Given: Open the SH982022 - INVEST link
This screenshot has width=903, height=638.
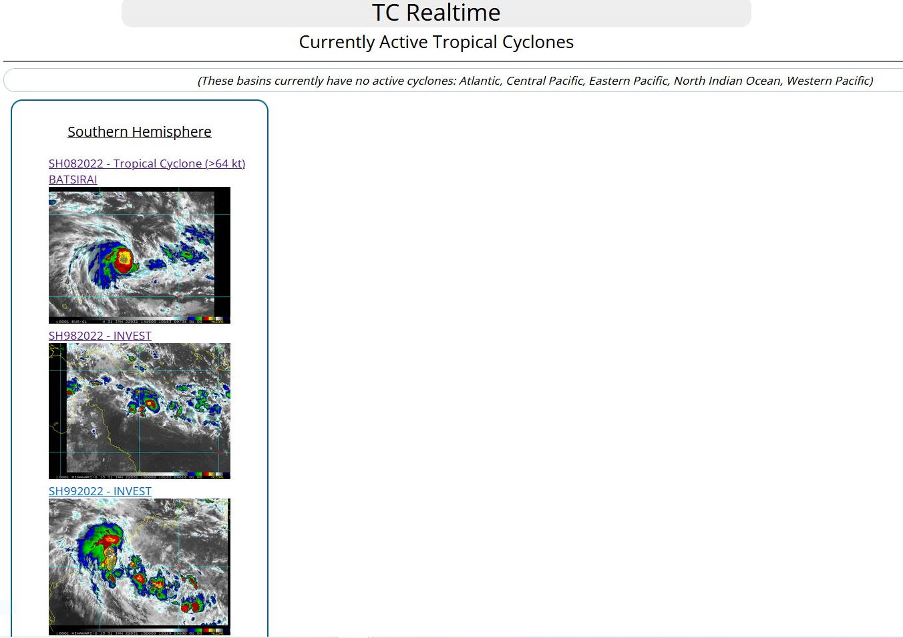Looking at the screenshot, I should pyautogui.click(x=100, y=336).
